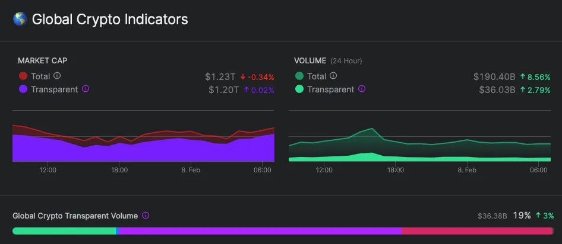This screenshot has width=562, height=244.
Task: Click the green segment of the volume bar
Action: click(64, 231)
